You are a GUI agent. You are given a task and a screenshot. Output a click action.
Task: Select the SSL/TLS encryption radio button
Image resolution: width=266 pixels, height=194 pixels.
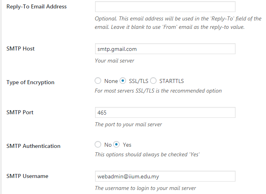pos(123,81)
